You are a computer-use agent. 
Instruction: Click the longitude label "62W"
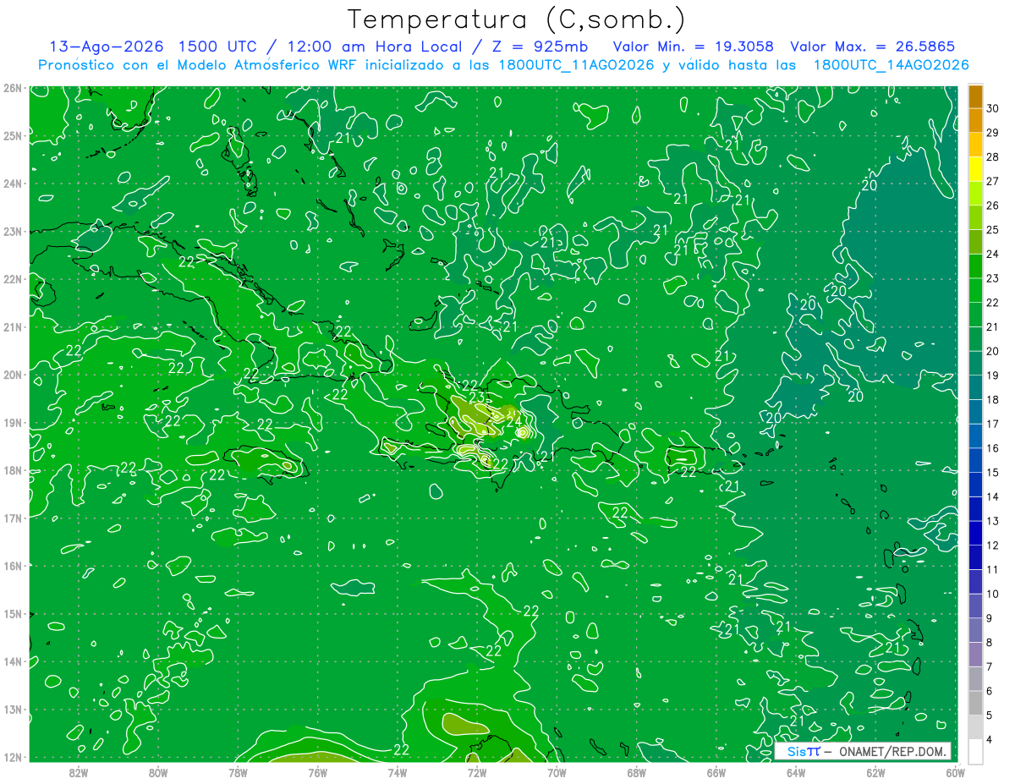pyautogui.click(x=875, y=772)
